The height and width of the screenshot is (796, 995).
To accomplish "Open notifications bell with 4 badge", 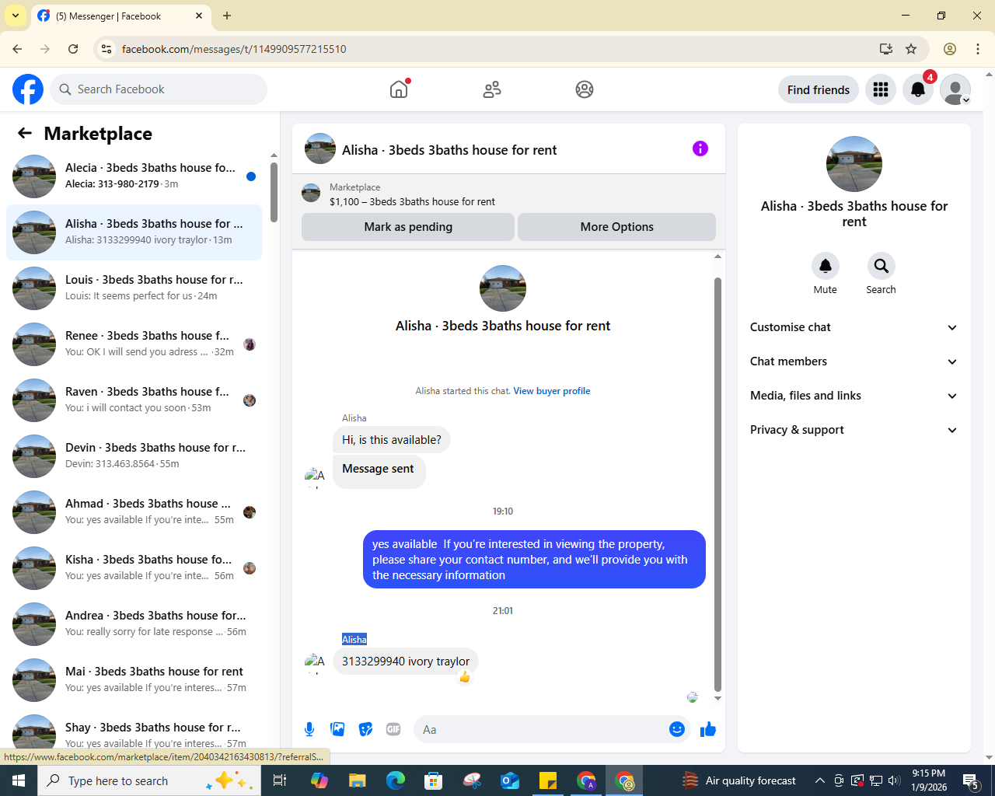I will pos(918,89).
